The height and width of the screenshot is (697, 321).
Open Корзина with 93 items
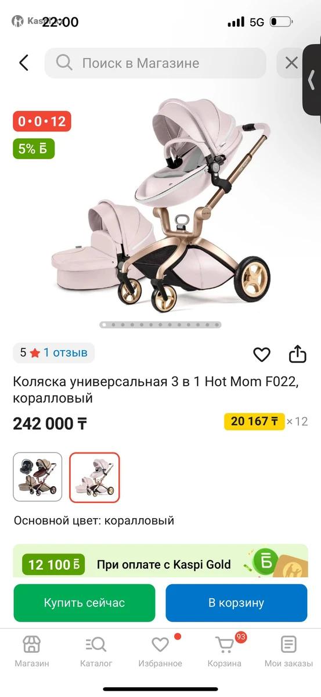(225, 652)
